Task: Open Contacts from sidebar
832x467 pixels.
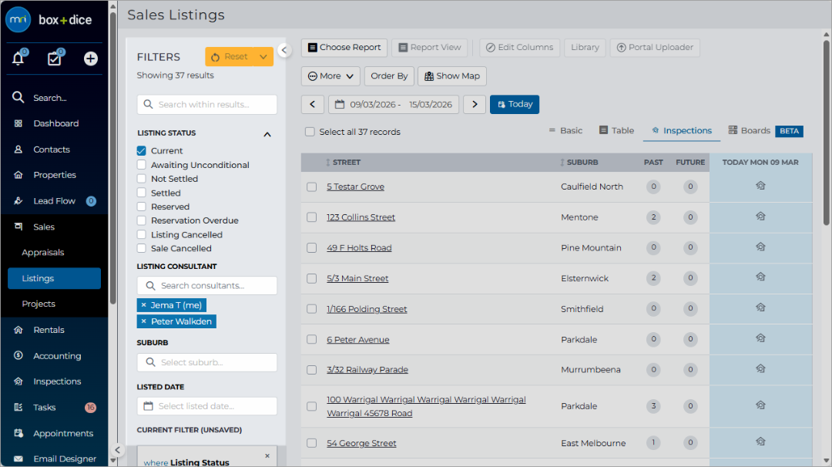Action: [52, 150]
